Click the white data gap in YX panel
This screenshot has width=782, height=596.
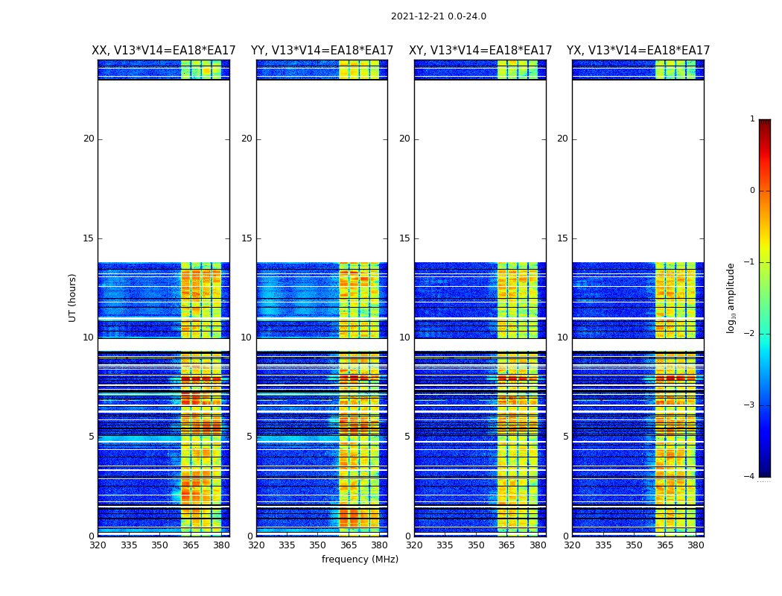coord(638,171)
